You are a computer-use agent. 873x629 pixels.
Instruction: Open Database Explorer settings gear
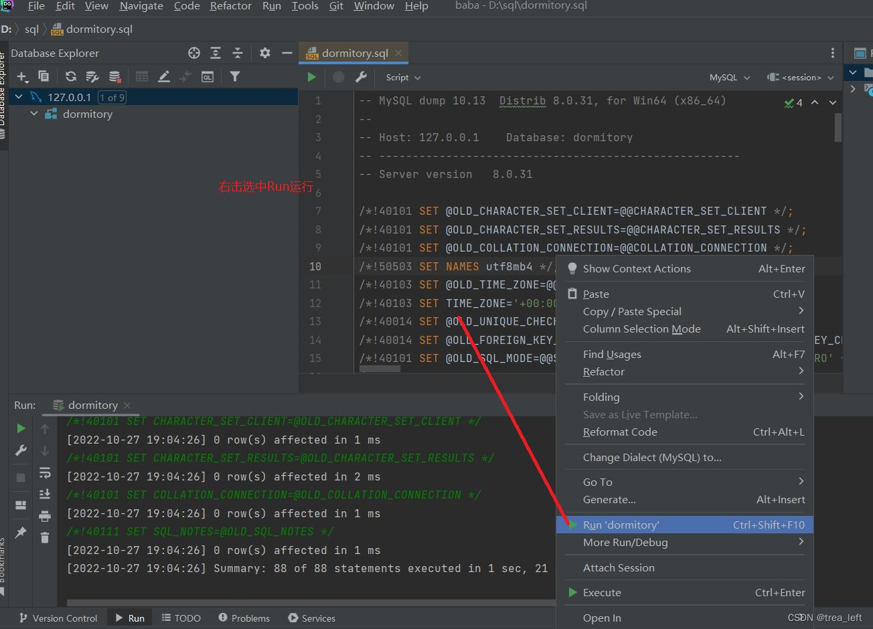265,53
